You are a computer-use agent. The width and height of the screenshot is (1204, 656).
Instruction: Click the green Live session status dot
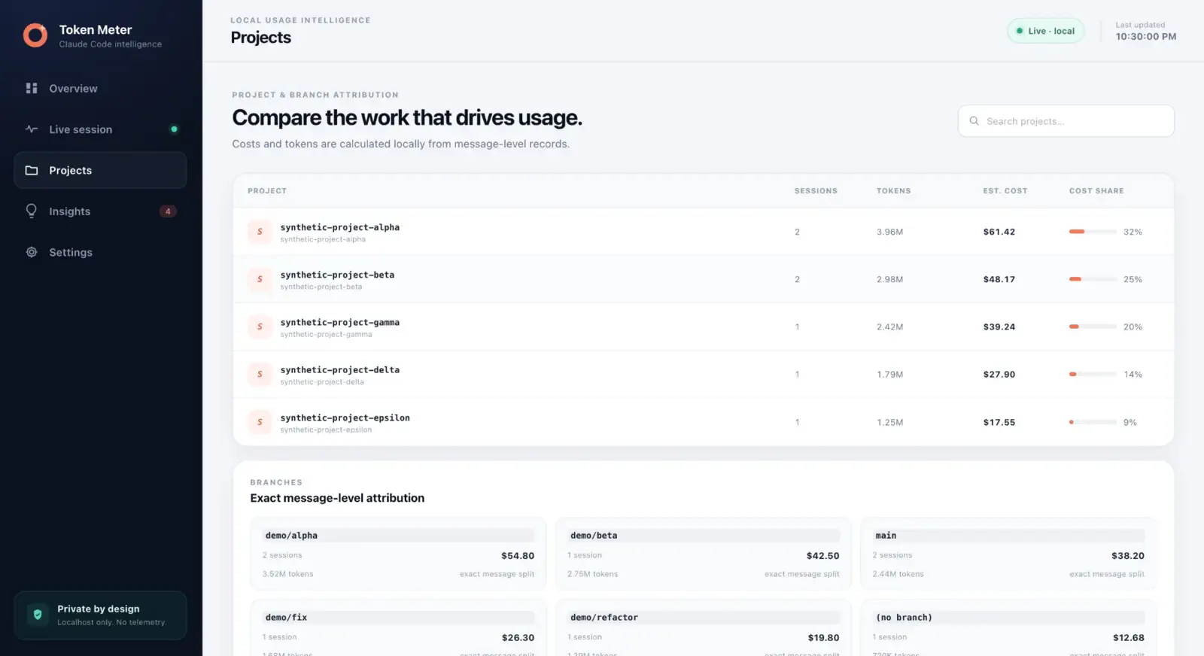click(174, 129)
